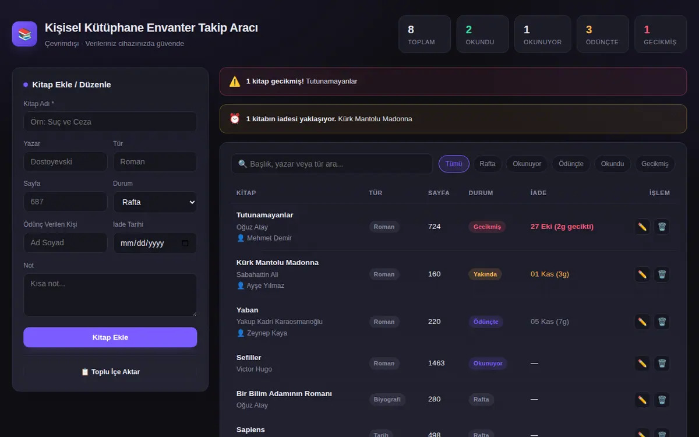This screenshot has height=437, width=699.
Task: Focus the Yazar text field
Action: click(65, 162)
